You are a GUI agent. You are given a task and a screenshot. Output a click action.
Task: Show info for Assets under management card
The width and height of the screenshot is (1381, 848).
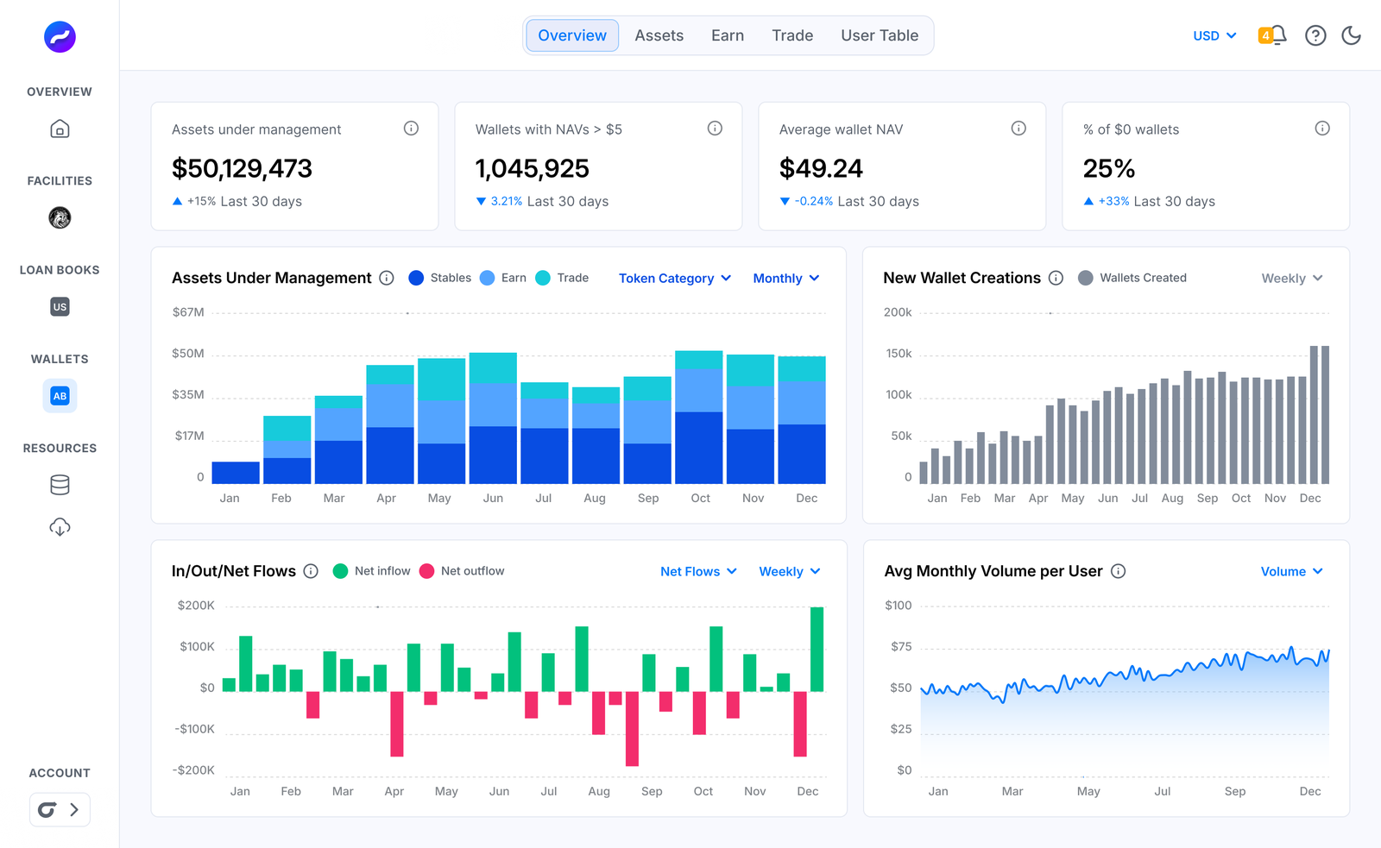[411, 129]
